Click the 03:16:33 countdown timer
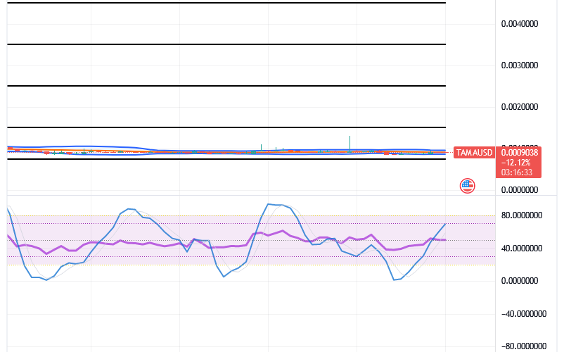Screen dimensions: 564x352 (516, 172)
